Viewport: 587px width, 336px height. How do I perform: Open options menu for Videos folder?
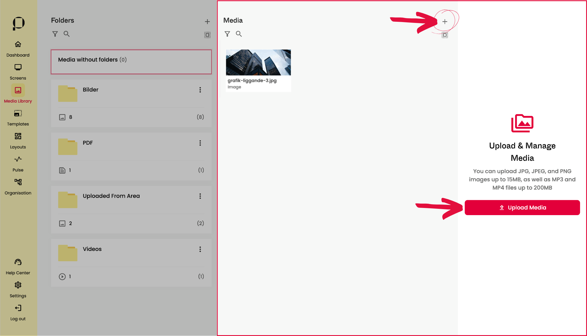click(200, 249)
